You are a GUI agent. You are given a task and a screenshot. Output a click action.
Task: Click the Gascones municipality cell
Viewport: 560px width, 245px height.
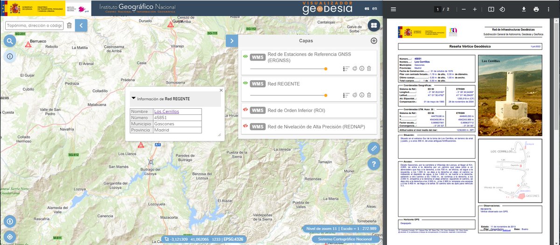177,124
